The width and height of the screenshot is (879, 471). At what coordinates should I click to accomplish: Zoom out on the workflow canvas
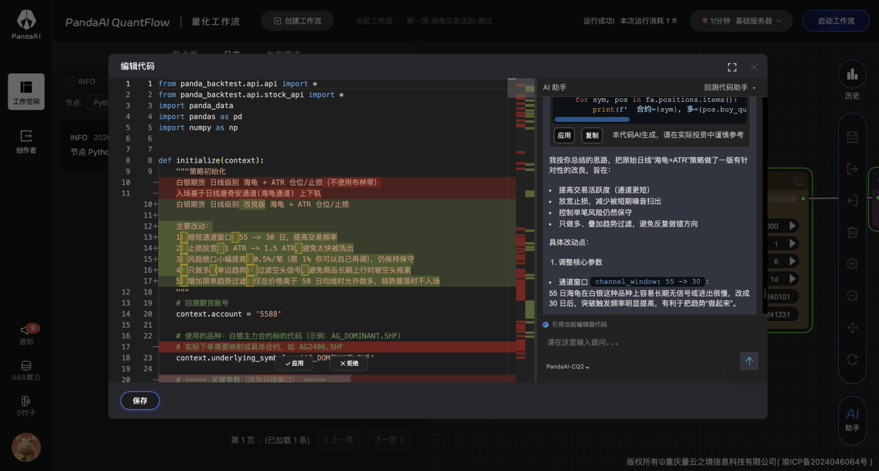853,296
